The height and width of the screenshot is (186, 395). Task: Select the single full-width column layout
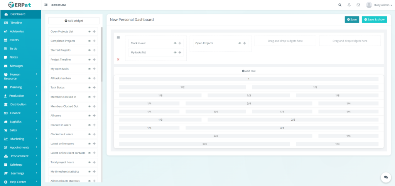pos(249,79)
